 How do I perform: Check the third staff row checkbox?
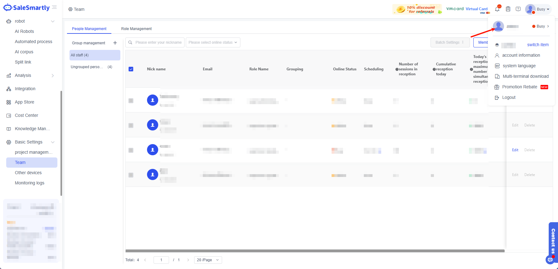[x=131, y=150]
